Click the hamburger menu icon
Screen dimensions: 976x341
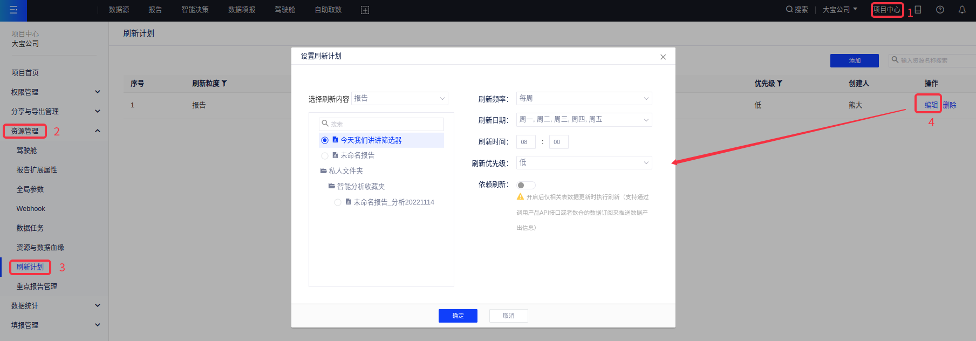tap(13, 10)
